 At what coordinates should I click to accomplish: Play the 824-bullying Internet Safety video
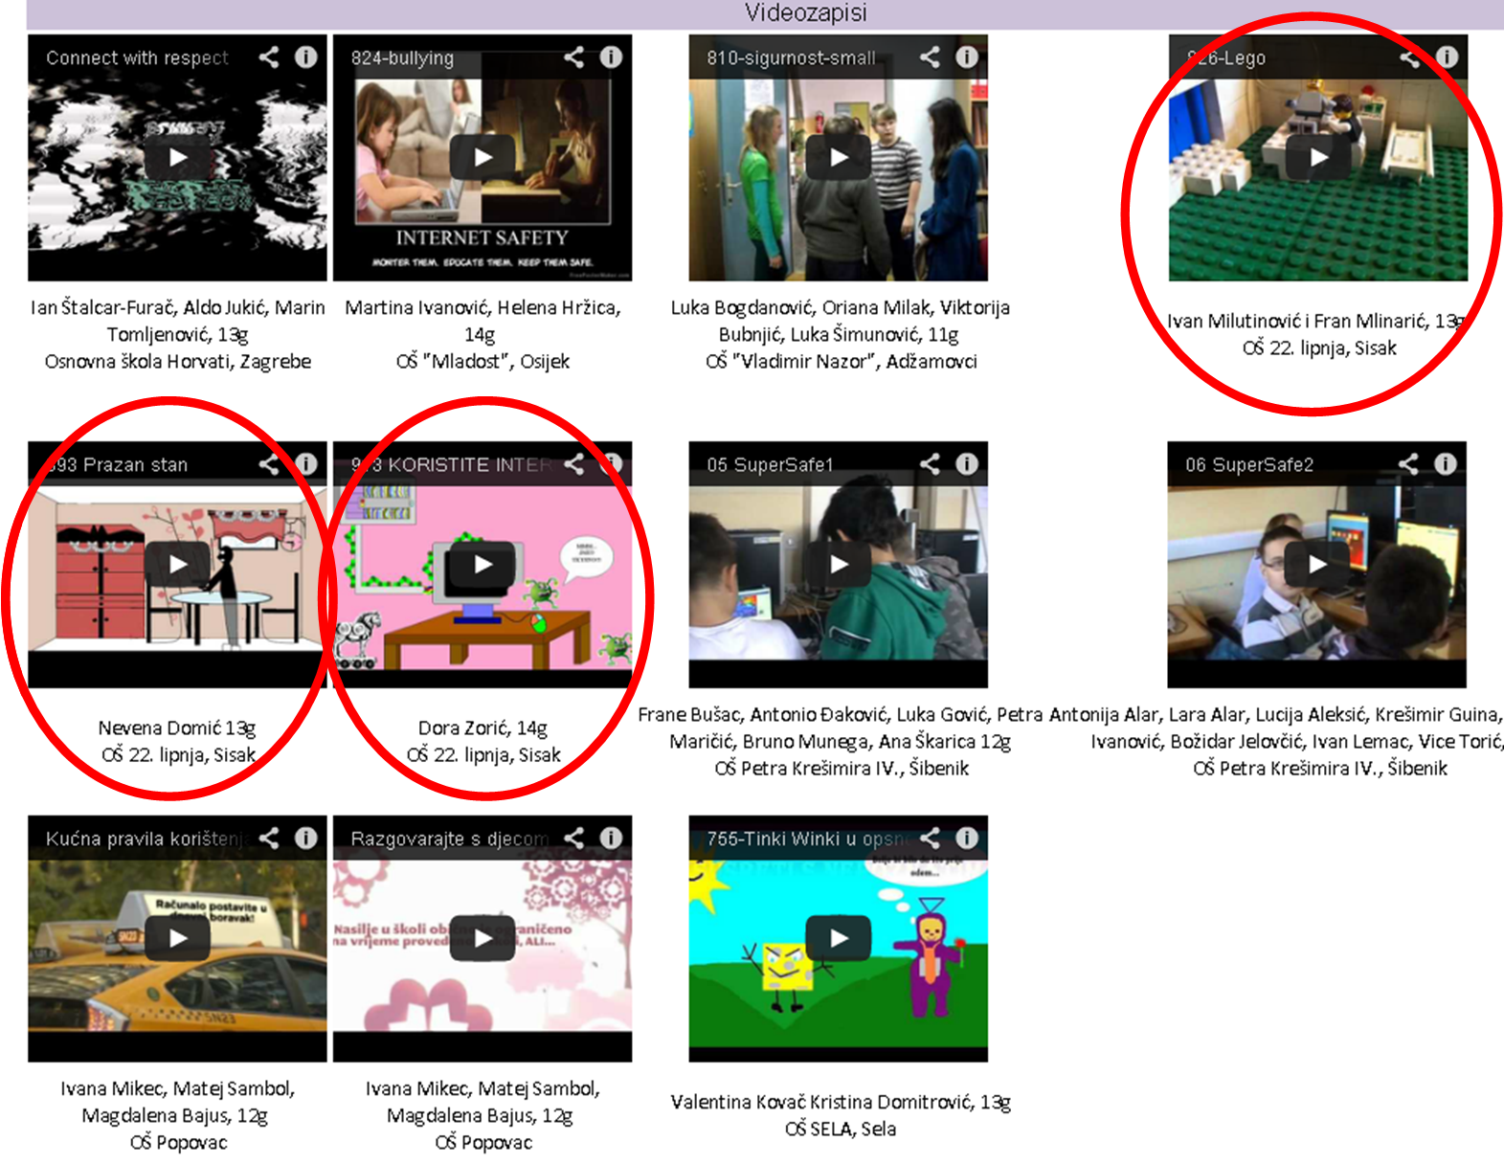pos(483,157)
